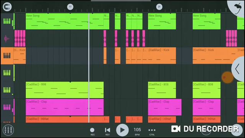Select the pink audio clips at track start
This screenshot has height=138, width=245.
coord(20,38)
